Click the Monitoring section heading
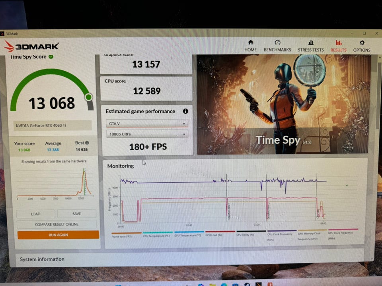Viewport: 382px width, 286px height. (121, 166)
